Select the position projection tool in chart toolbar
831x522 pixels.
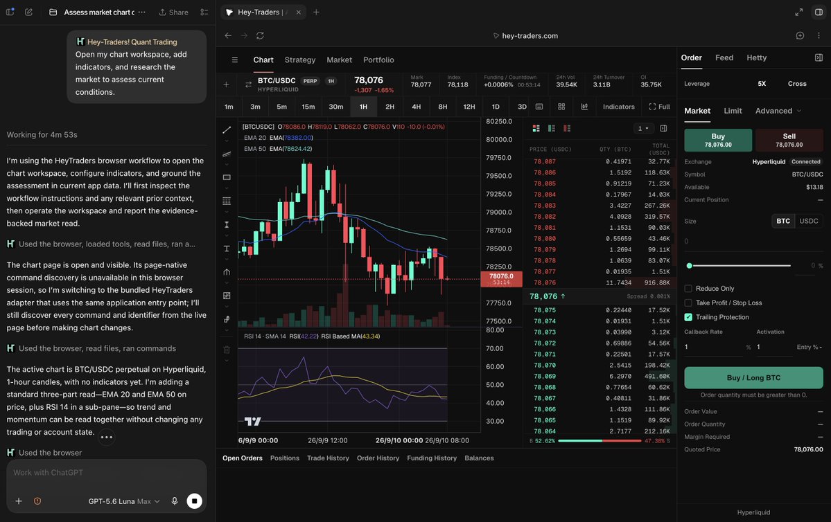point(227,296)
